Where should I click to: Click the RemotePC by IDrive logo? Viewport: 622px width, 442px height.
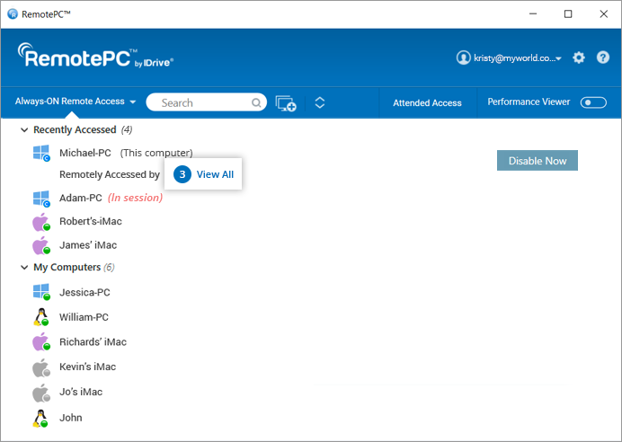95,57
